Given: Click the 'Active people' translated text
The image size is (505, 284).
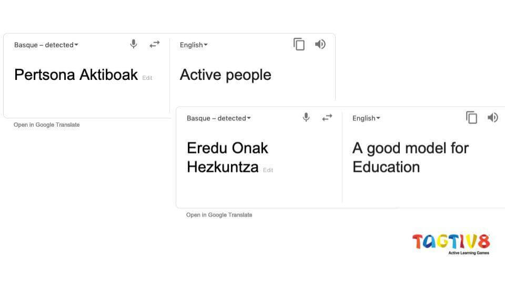Looking at the screenshot, I should tap(225, 75).
